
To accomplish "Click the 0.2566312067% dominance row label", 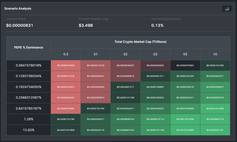I will coord(29,98).
